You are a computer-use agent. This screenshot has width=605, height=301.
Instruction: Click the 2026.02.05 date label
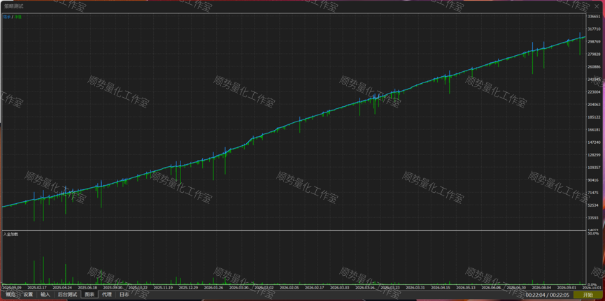click(289, 288)
